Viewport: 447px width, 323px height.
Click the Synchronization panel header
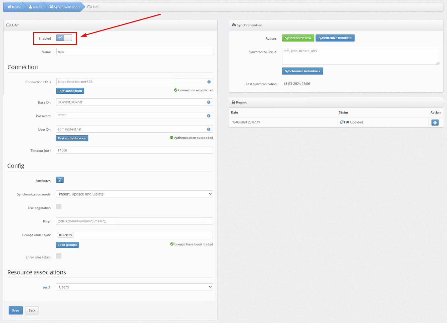(x=336, y=25)
